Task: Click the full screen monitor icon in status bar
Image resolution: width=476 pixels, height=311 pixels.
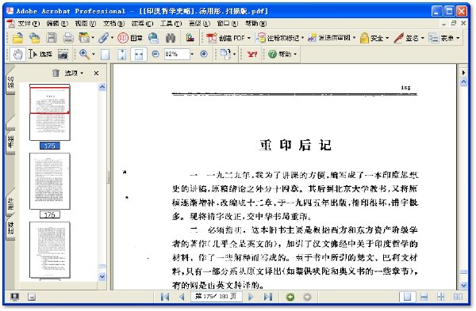Action: [14, 297]
